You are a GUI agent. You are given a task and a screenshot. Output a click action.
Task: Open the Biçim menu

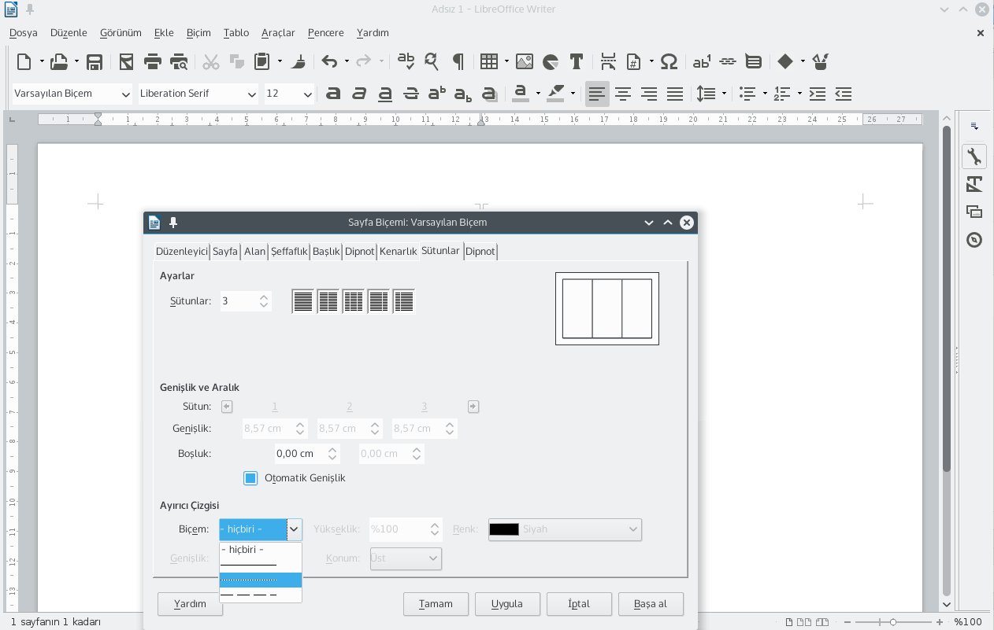[198, 33]
